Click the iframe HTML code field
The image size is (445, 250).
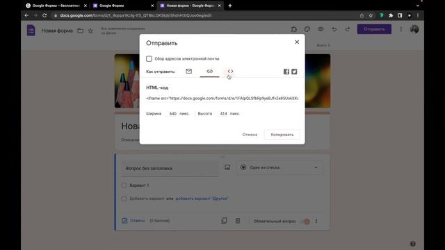tap(222, 99)
